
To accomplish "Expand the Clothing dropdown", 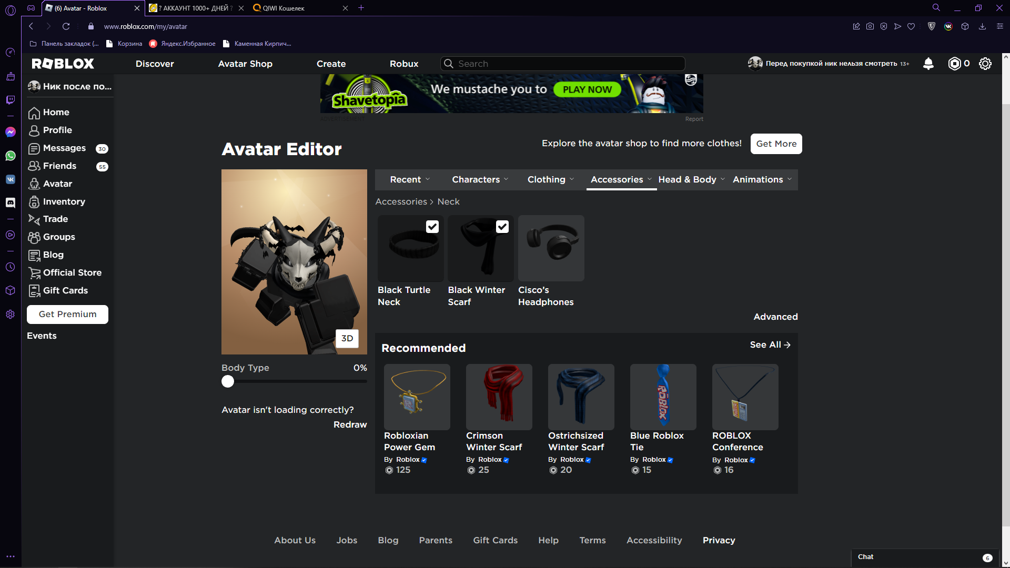I will pos(551,179).
